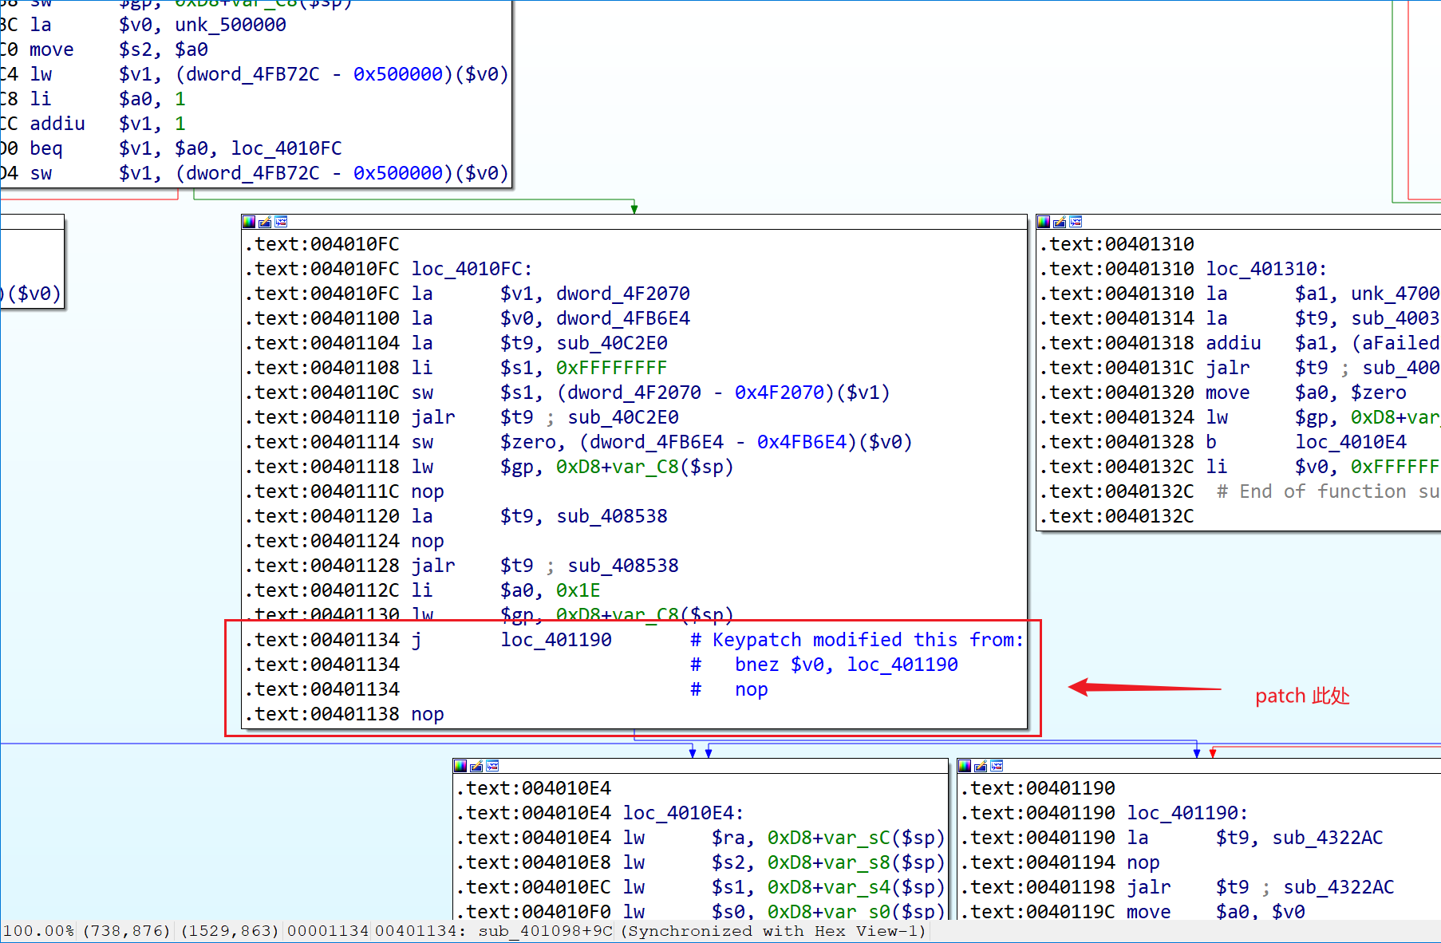The width and height of the screenshot is (1441, 943).
Task: Click the lw $gp line at 00401118
Action: pyautogui.click(x=488, y=467)
